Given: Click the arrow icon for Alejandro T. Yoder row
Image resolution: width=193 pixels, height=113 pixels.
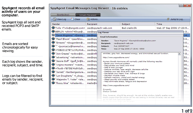Looking at the screenshot, I should pyautogui.click(x=53, y=79).
